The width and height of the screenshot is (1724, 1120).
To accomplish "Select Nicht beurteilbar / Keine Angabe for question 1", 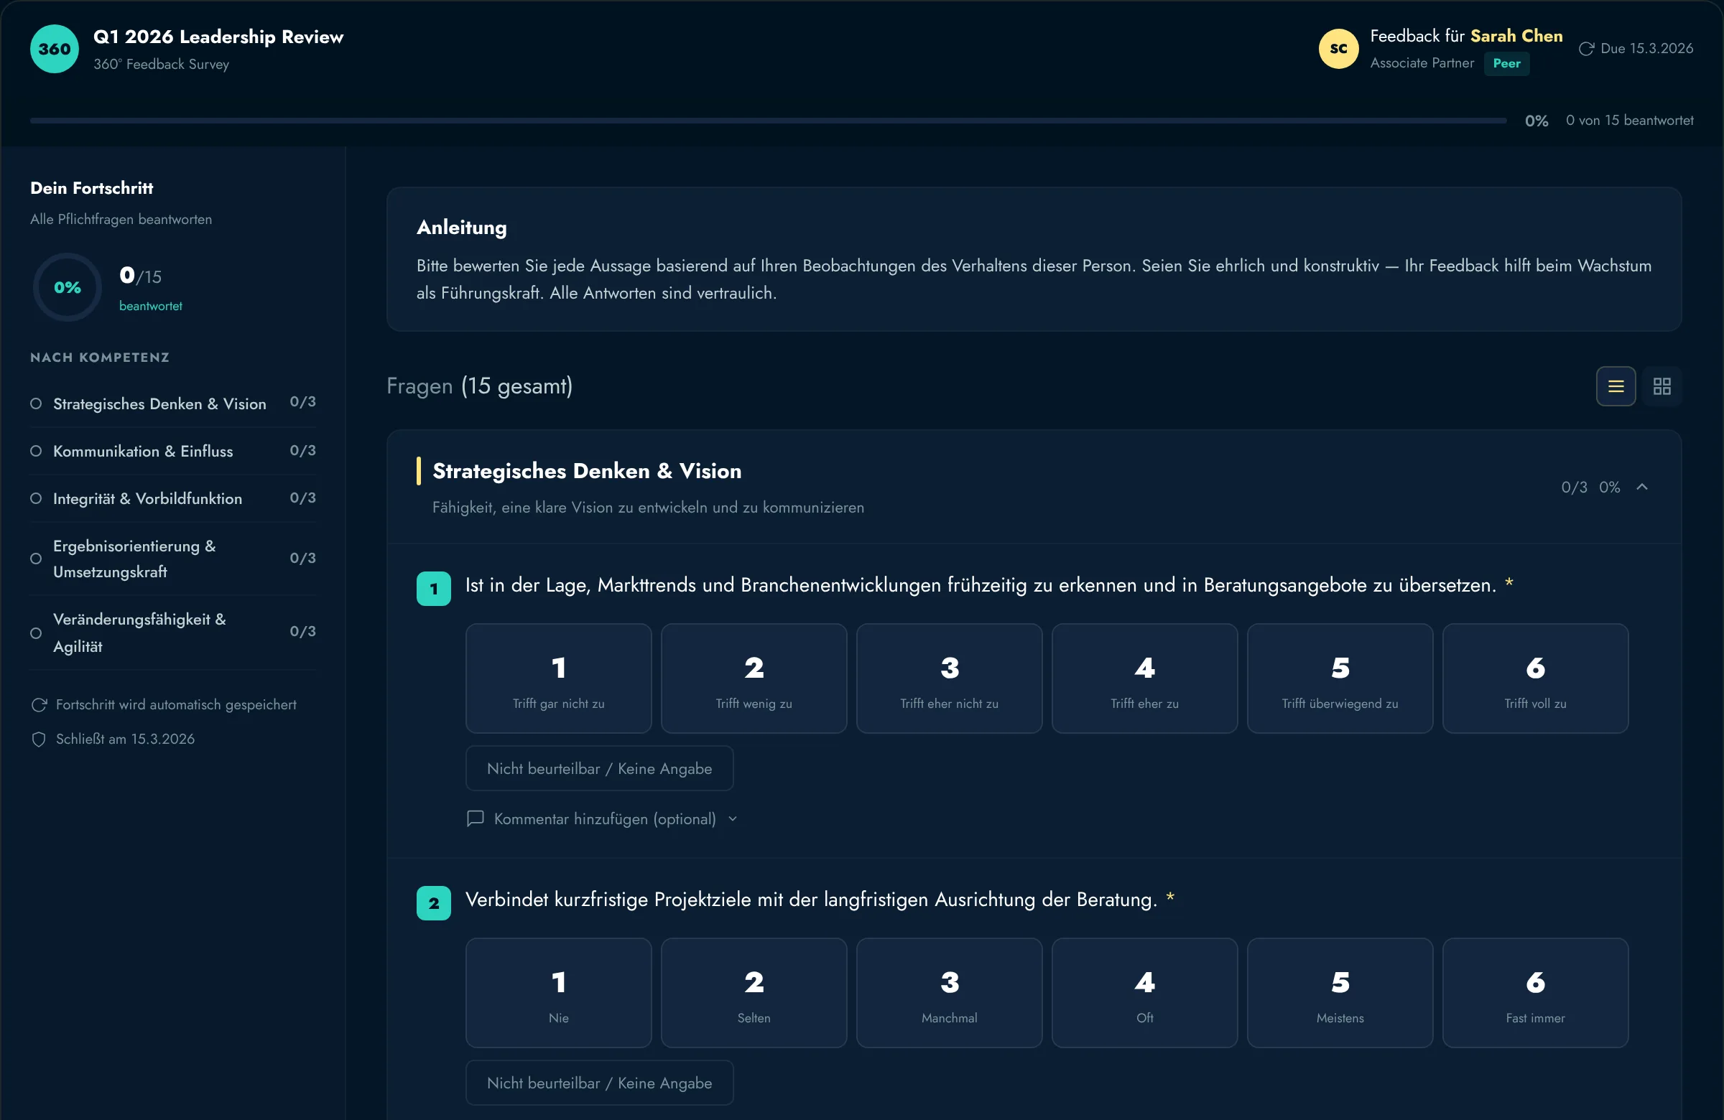I will (599, 768).
